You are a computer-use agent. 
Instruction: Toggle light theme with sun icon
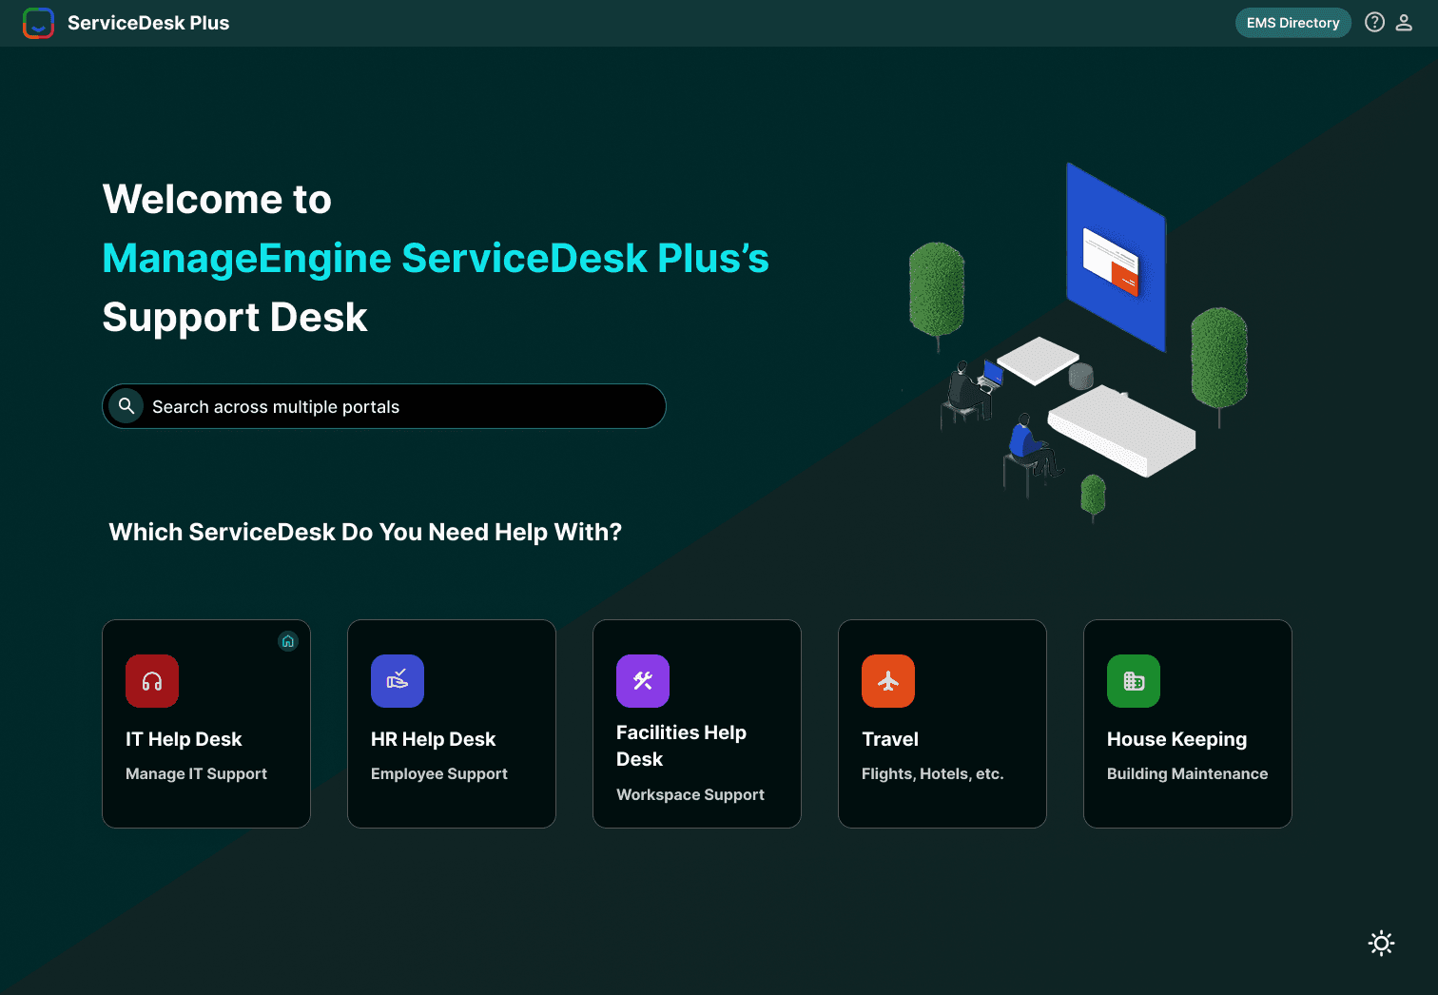click(1381, 943)
